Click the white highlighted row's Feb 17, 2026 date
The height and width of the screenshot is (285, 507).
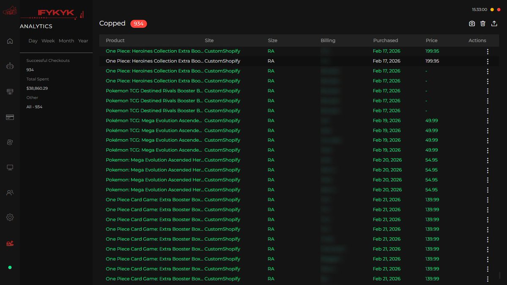click(x=386, y=61)
